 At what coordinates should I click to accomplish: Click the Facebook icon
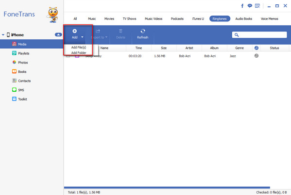pos(242,6)
